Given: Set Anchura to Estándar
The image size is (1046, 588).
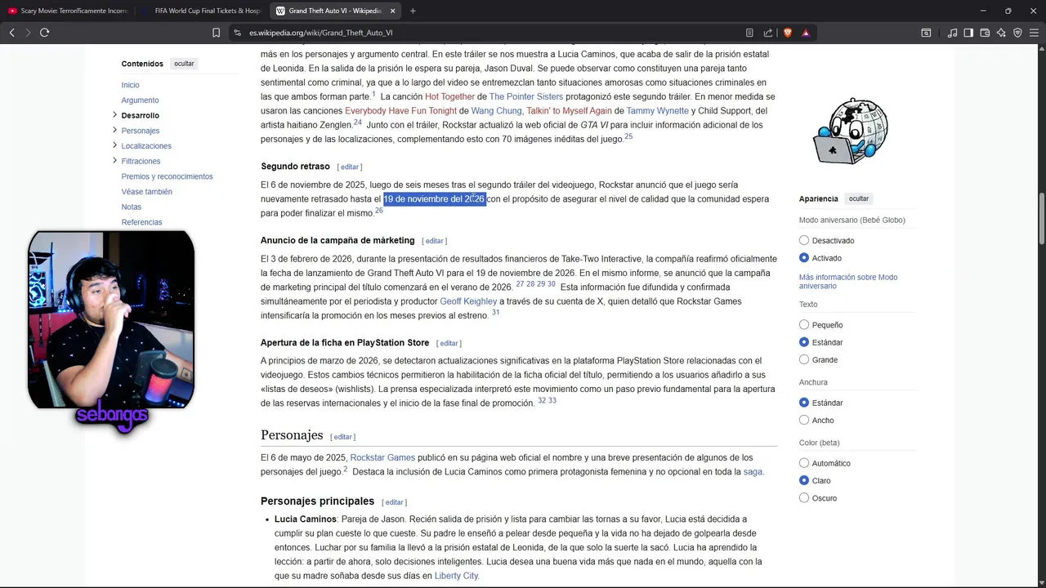Looking at the screenshot, I should pyautogui.click(x=804, y=403).
